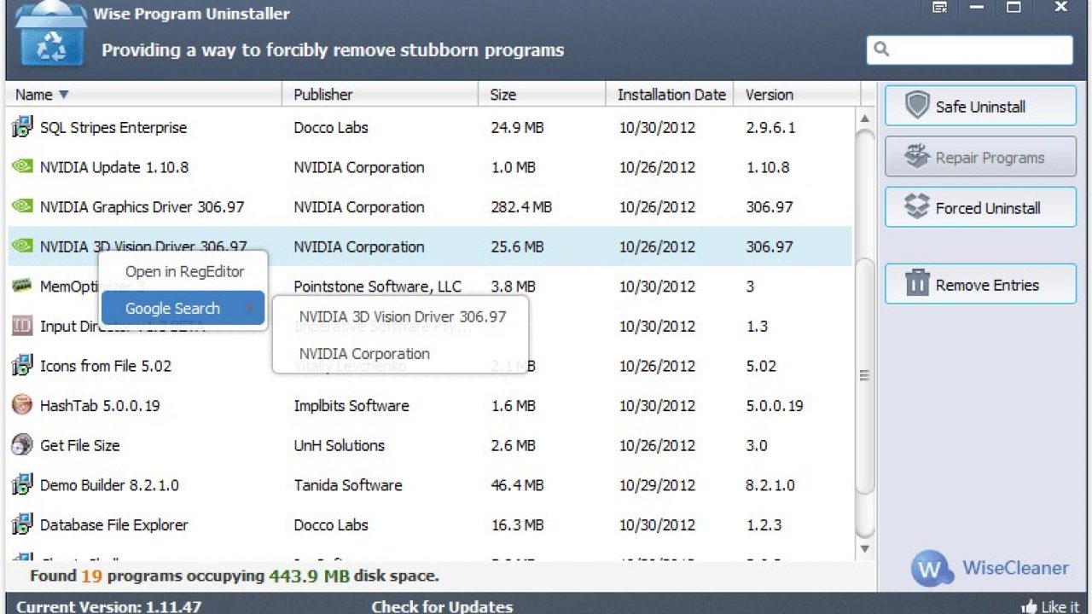Viewport: 1092px width, 614px height.
Task: Select the Icons from File 5.02 name
Action: 105,366
